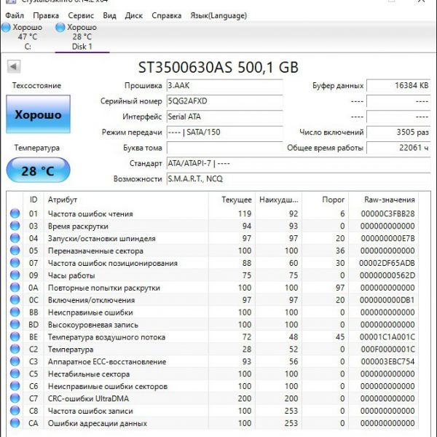Click status icon for C2 Температура row

tap(15, 349)
